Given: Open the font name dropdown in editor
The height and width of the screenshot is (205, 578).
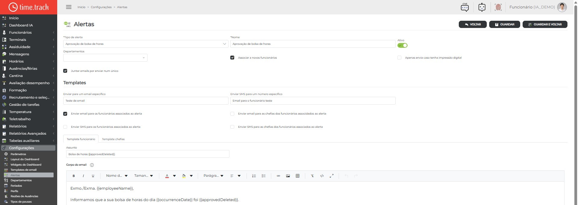Looking at the screenshot, I should (117, 176).
